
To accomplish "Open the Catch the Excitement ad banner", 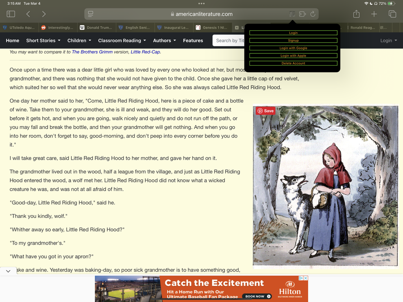I will click(201, 289).
